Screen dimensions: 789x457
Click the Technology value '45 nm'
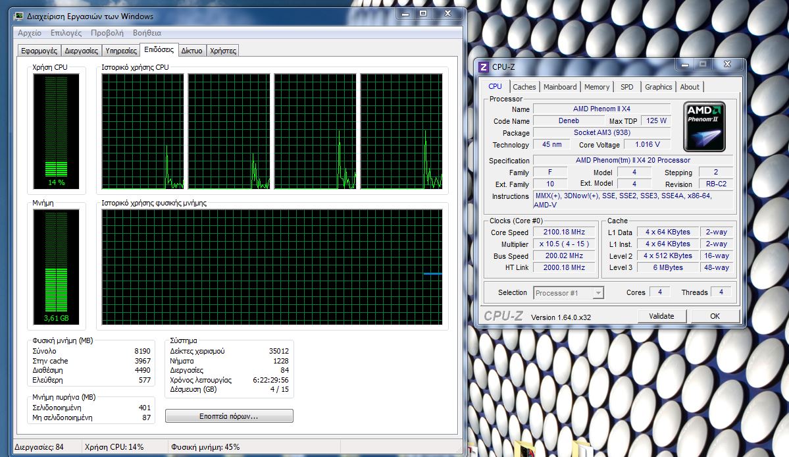click(551, 144)
